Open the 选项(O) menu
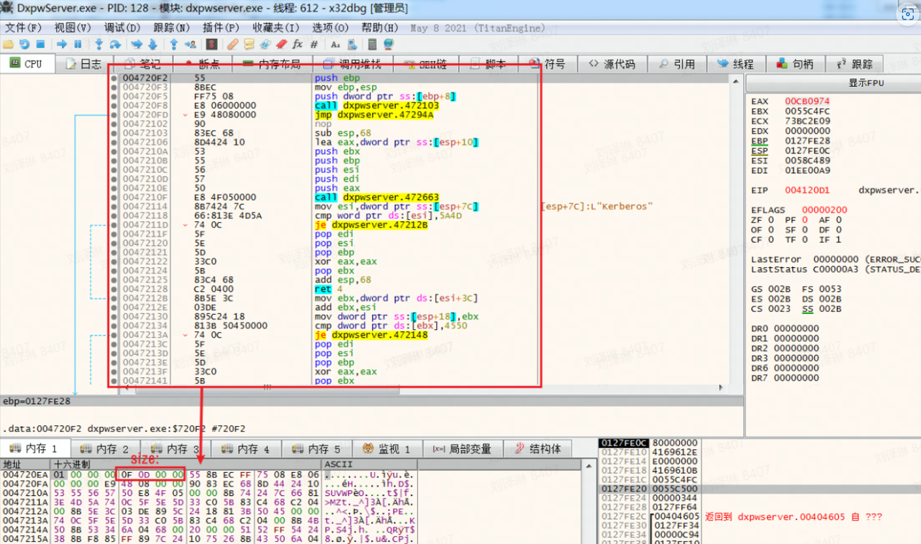 330,28
